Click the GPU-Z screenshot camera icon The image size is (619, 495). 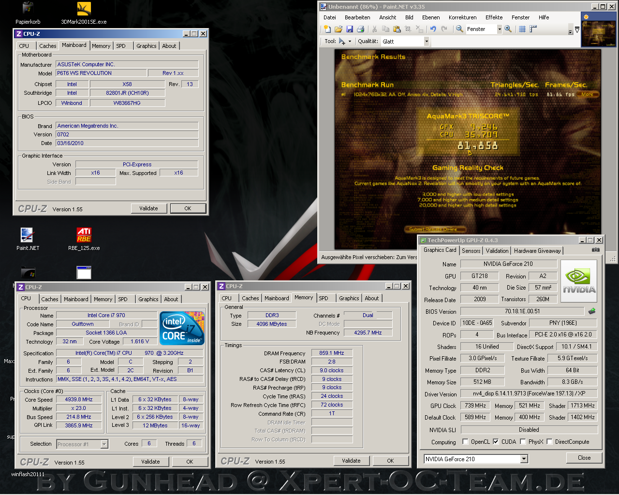coord(596,250)
